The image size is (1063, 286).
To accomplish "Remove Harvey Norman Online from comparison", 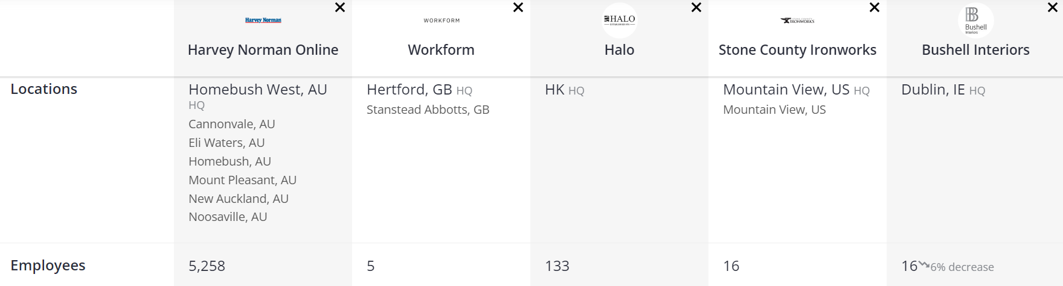I will (x=340, y=8).
